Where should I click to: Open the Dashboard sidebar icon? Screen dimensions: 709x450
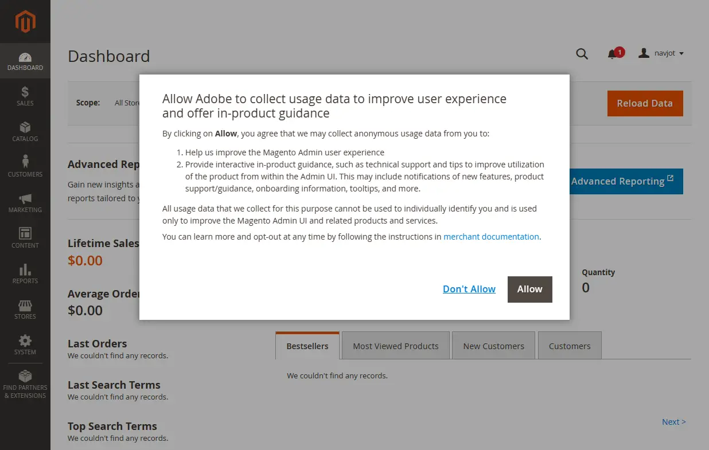pyautogui.click(x=25, y=58)
